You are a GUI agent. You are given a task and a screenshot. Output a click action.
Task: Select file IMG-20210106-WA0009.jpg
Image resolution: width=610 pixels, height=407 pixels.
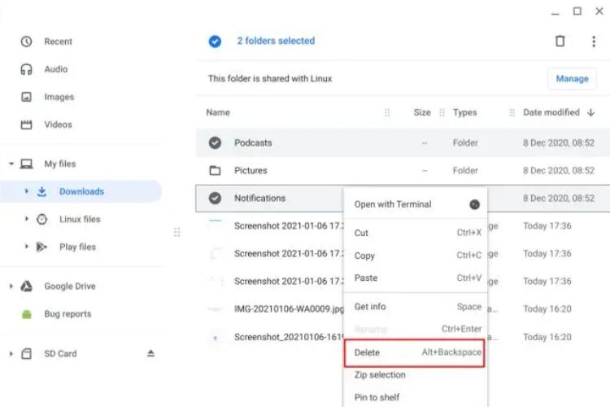click(289, 309)
